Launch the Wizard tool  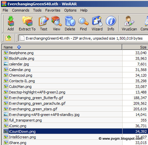click(x=97, y=23)
